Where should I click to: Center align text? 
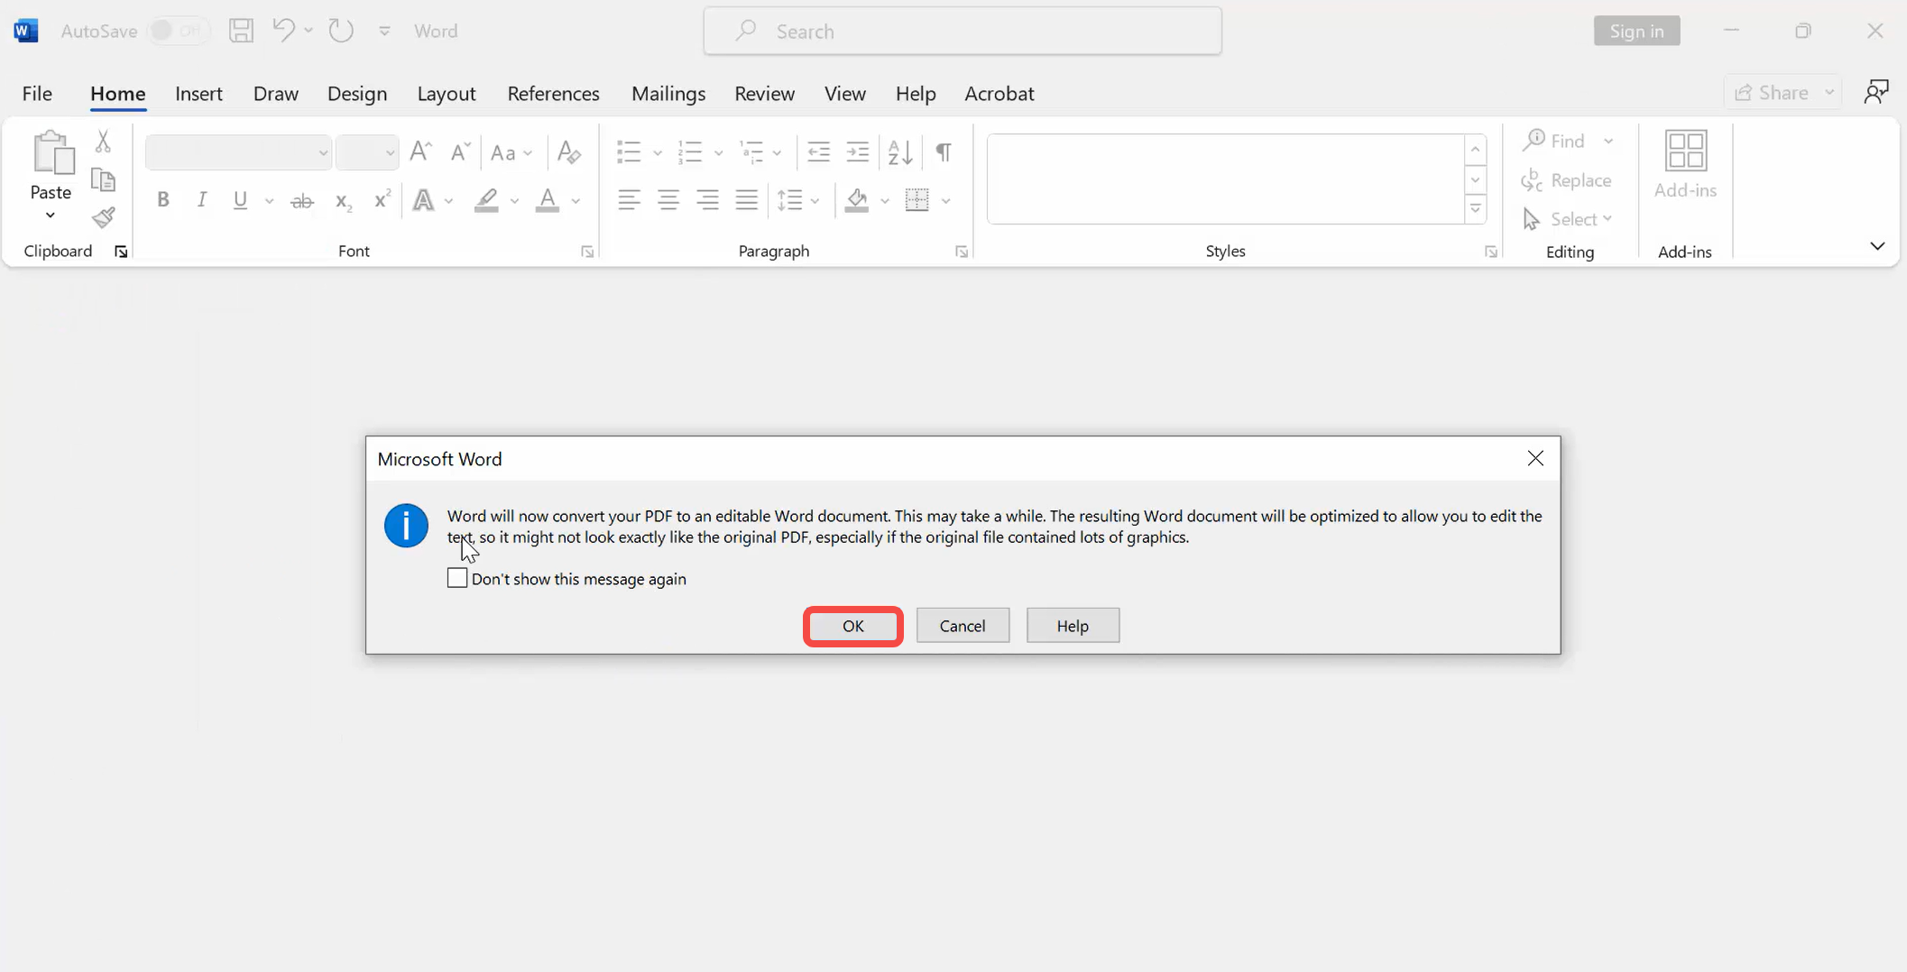click(x=668, y=200)
